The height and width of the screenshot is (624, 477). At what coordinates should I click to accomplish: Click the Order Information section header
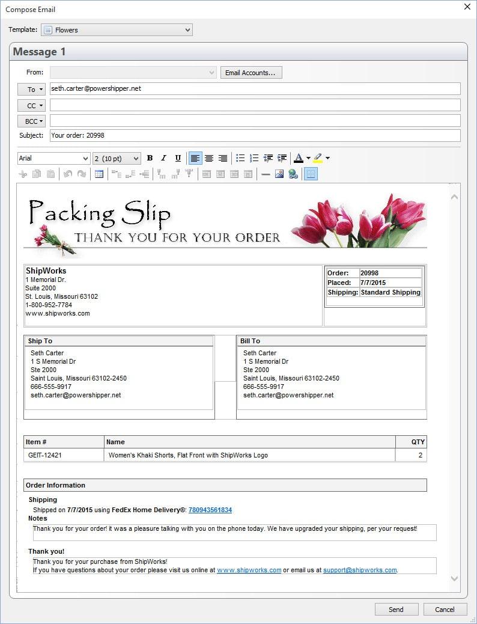pos(225,485)
